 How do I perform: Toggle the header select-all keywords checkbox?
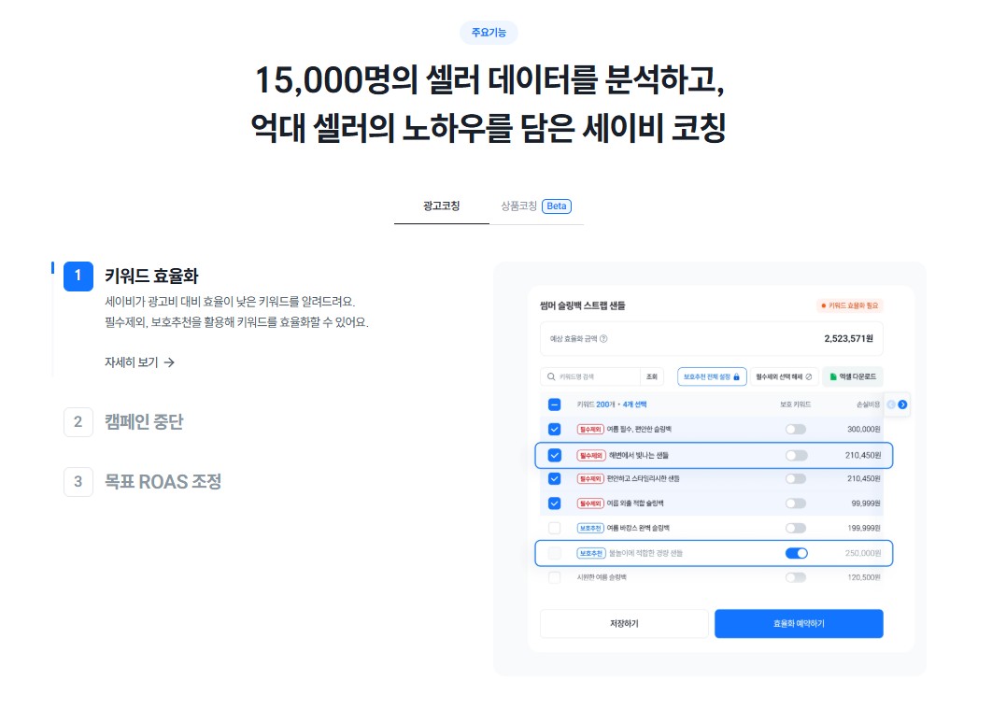point(555,404)
